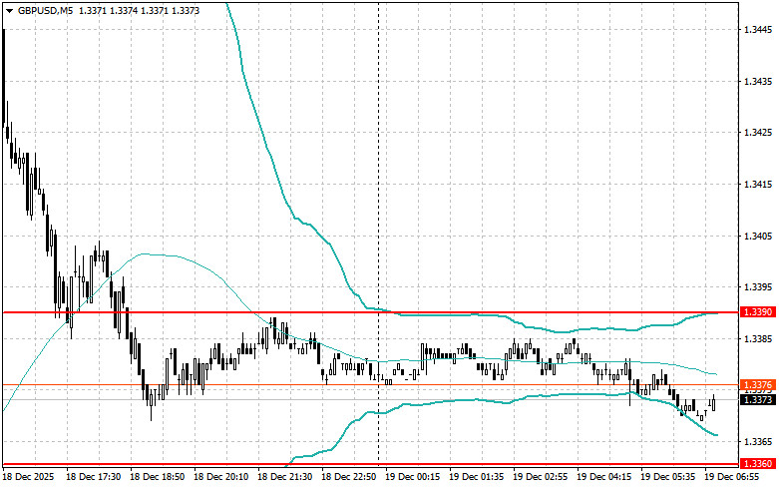Select the red 1.3390 price level label
This screenshot has width=779, height=488.
[758, 312]
